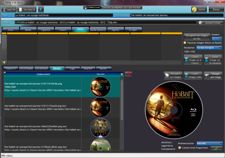
Task: Click the Supprime delete icon button
Action: coord(9,9)
